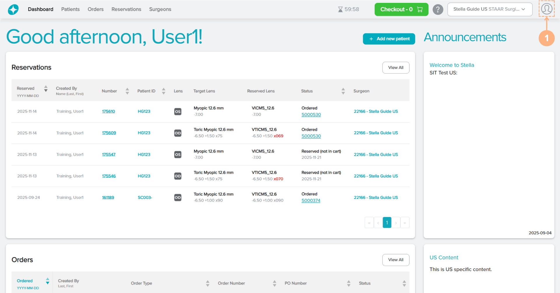Sort orders by Order Type arrows
This screenshot has height=293, width=560.
[x=208, y=283]
